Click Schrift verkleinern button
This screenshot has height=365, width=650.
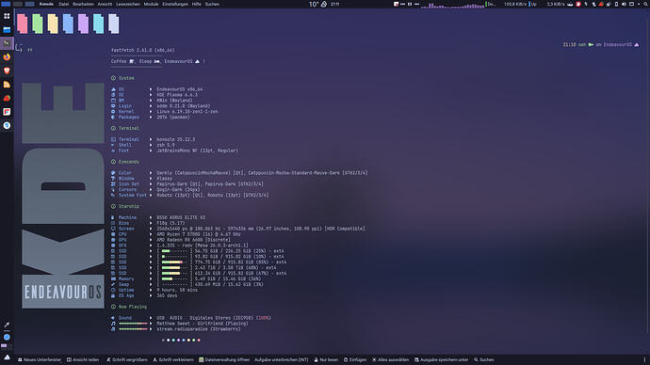(x=173, y=359)
